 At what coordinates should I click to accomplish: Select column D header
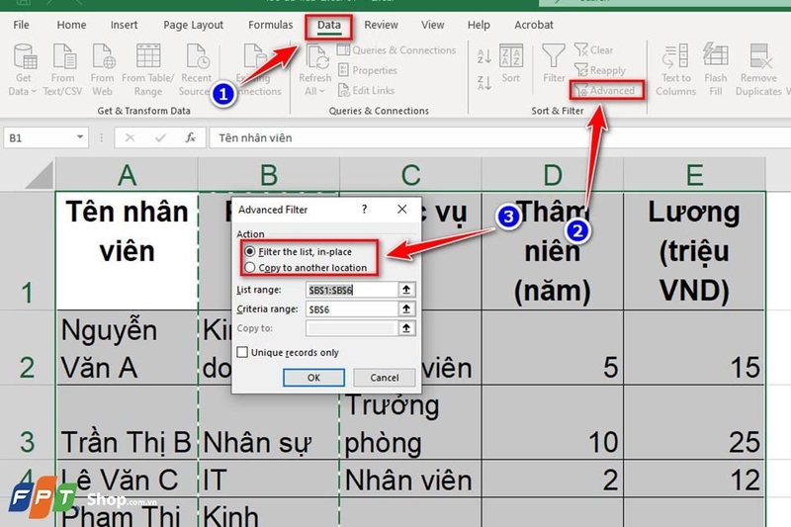tap(553, 174)
